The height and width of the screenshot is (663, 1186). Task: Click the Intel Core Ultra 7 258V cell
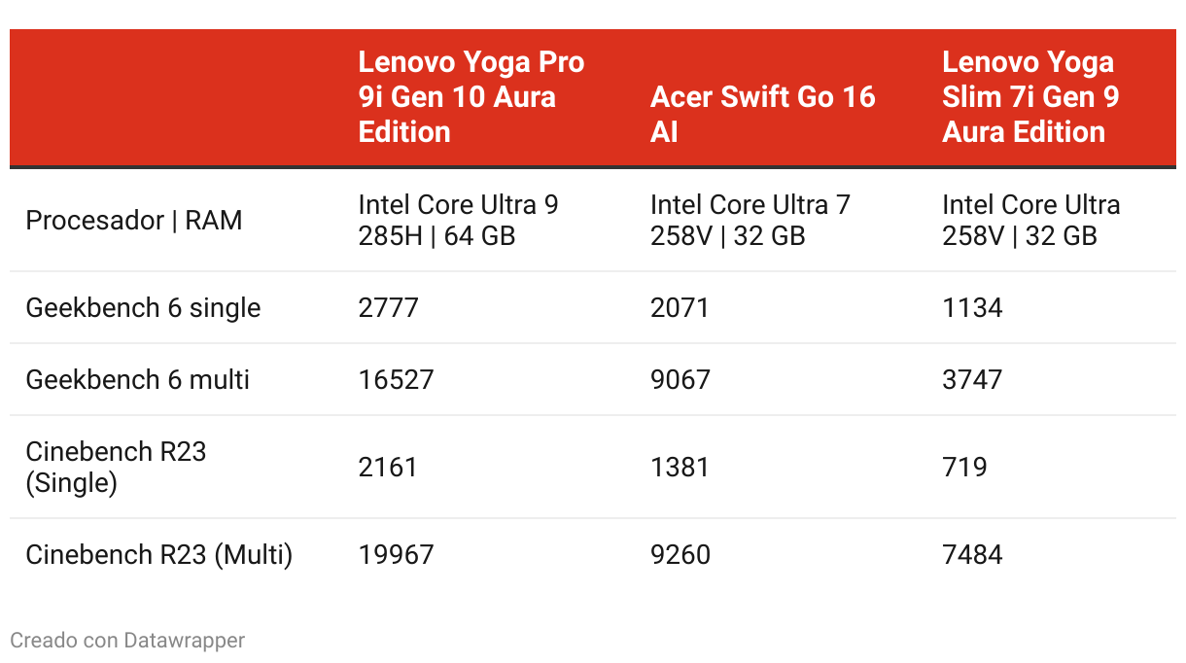(x=750, y=221)
